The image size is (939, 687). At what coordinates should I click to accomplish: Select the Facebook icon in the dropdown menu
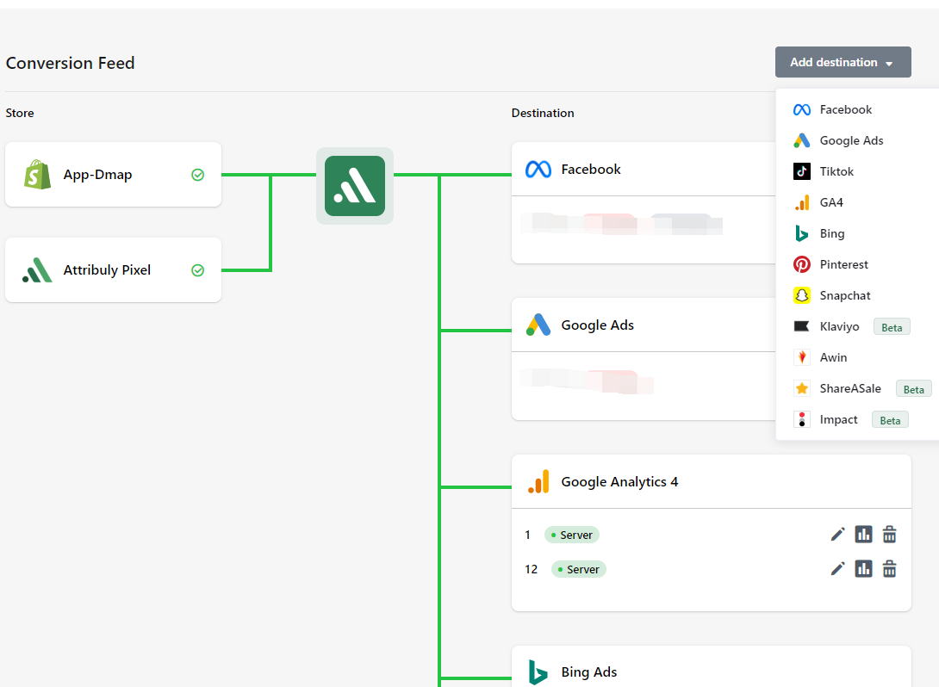pos(802,109)
